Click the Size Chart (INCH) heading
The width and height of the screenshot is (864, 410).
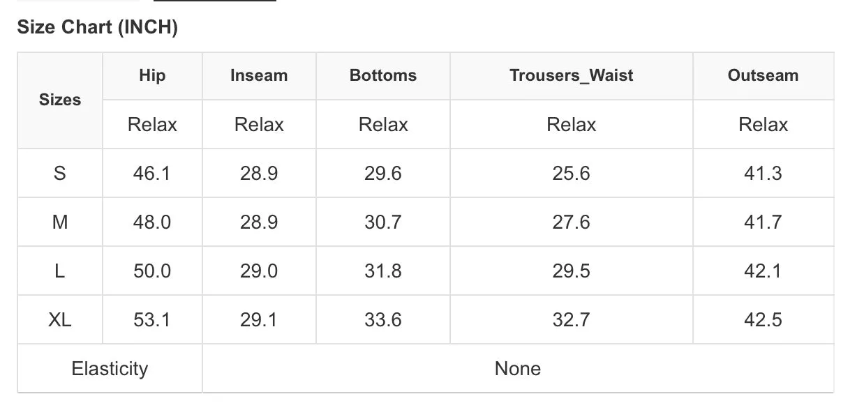click(97, 27)
